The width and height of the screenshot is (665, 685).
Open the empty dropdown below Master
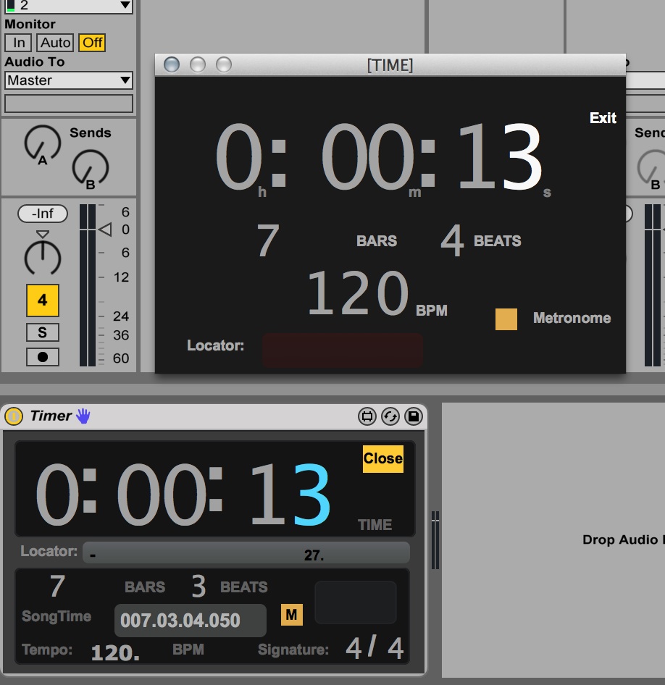tap(69, 104)
